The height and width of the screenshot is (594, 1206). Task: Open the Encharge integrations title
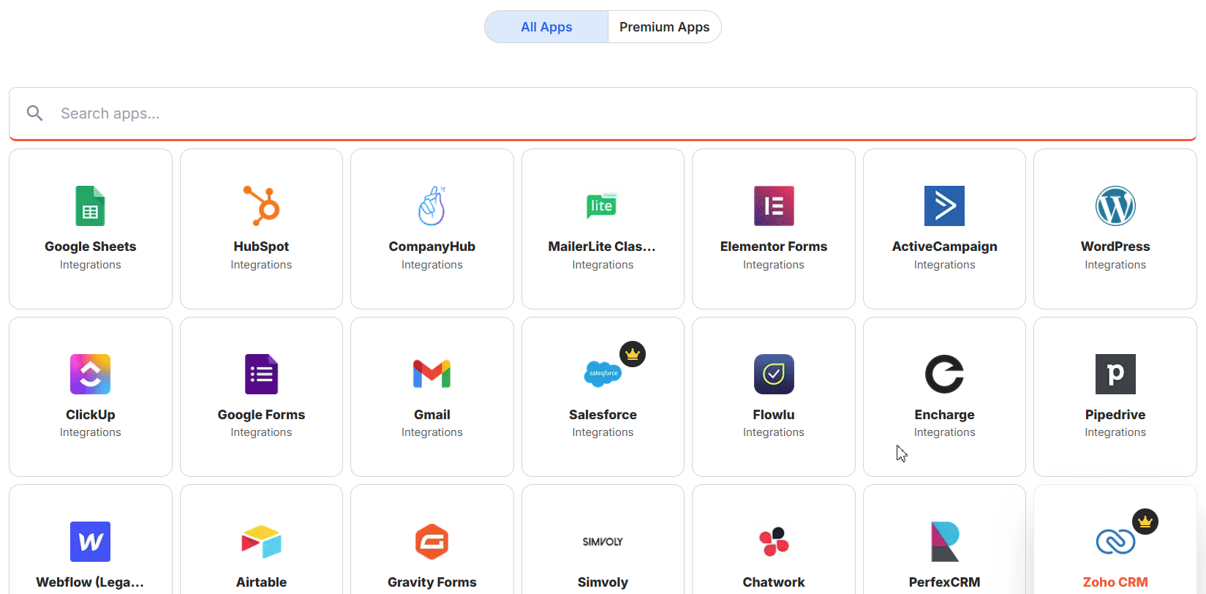pos(944,415)
